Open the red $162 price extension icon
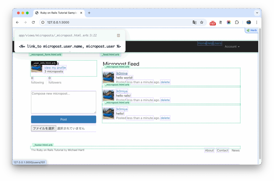 click(213, 23)
